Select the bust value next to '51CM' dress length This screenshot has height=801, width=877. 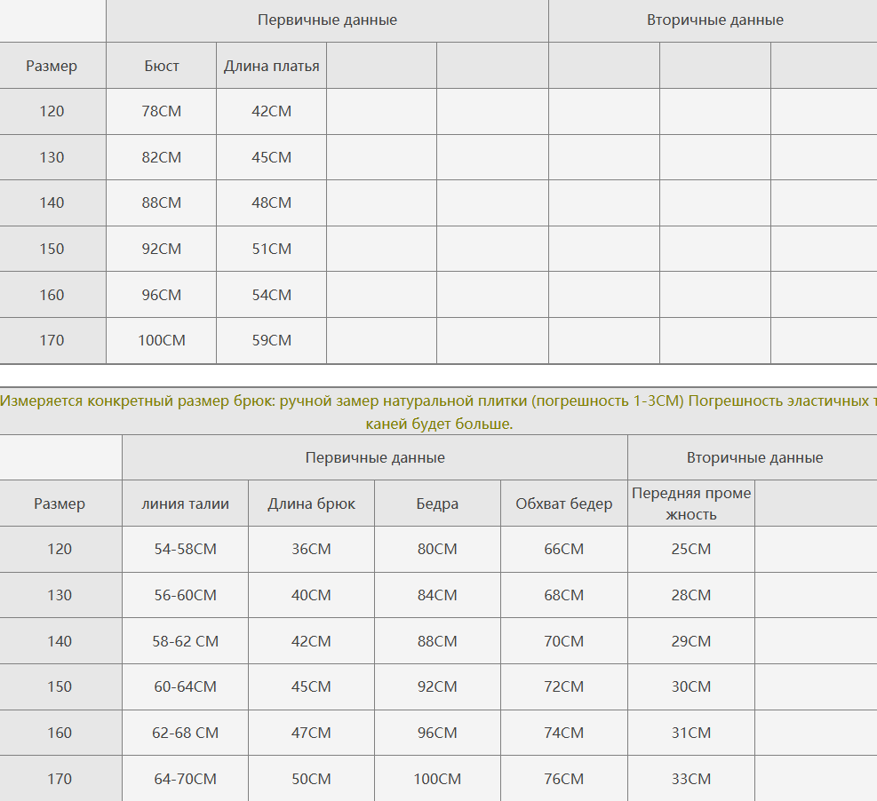pos(161,249)
